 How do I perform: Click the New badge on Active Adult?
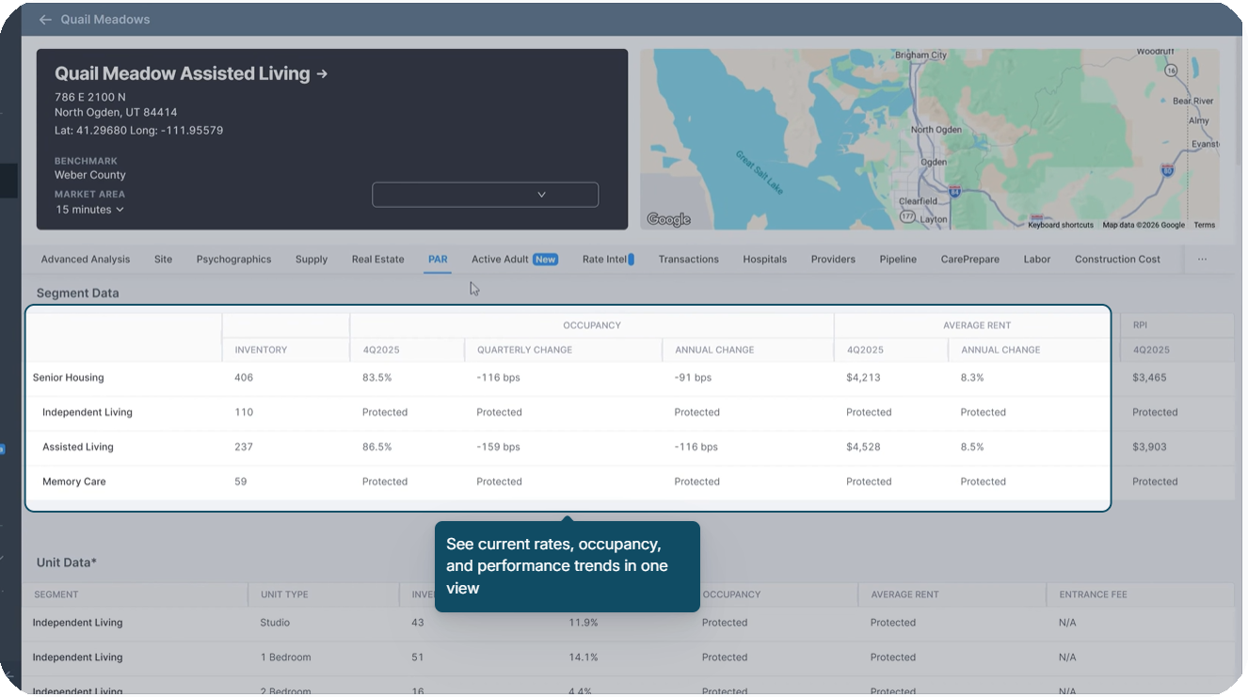point(546,260)
